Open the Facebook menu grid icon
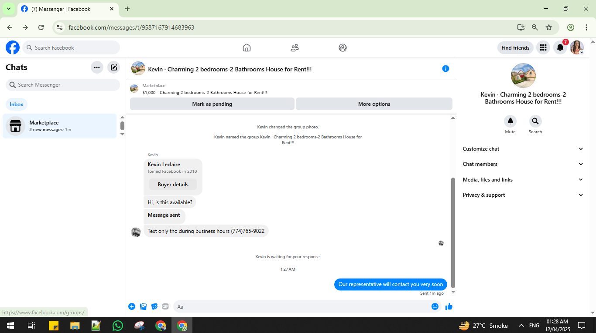 tap(543, 47)
